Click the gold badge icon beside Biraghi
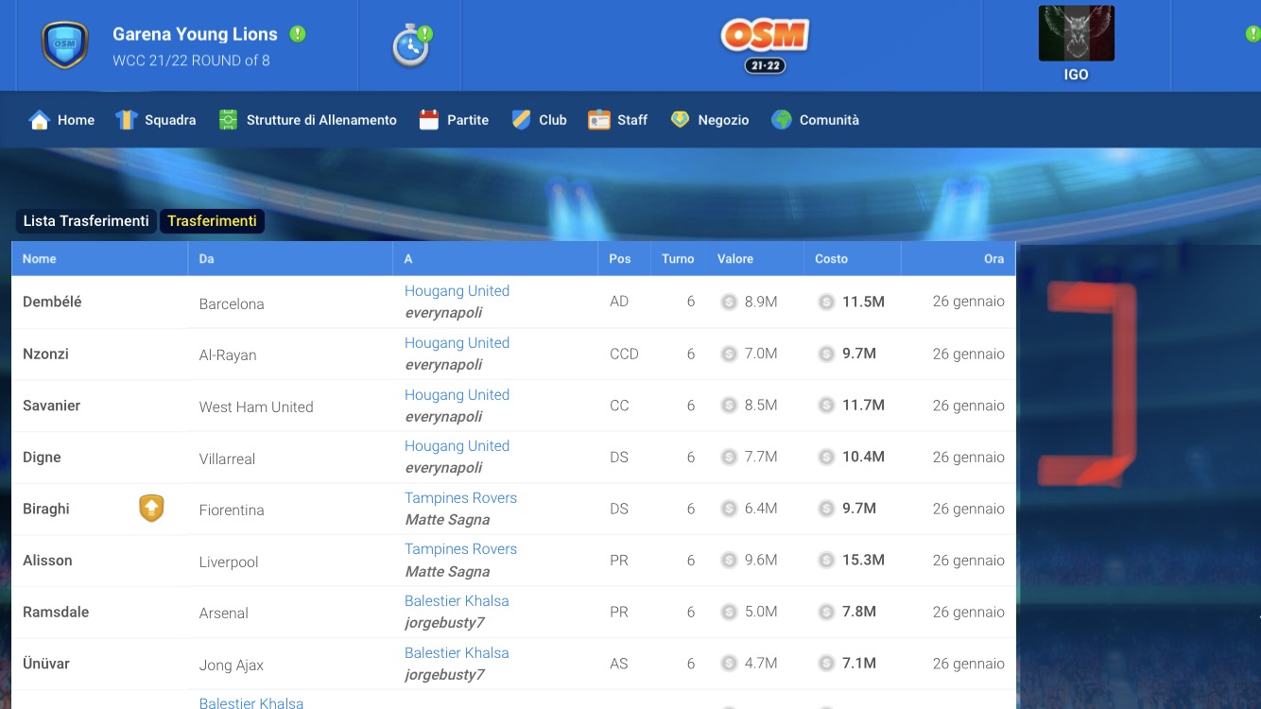This screenshot has width=1261, height=709. [151, 509]
